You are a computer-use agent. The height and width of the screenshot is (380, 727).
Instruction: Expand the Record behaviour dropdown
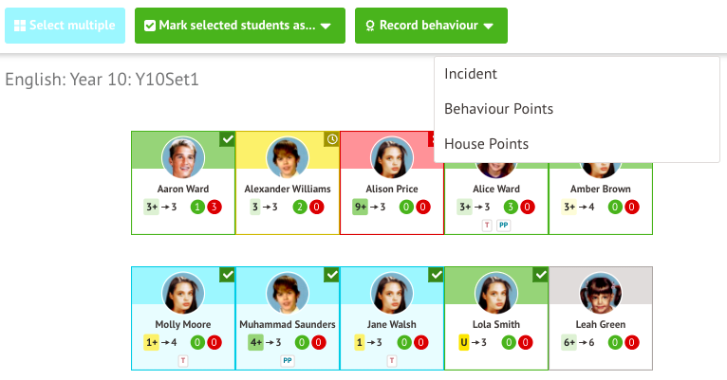[x=431, y=26]
